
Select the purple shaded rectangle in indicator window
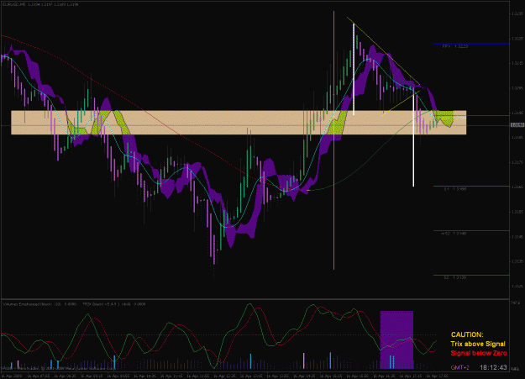click(396, 340)
